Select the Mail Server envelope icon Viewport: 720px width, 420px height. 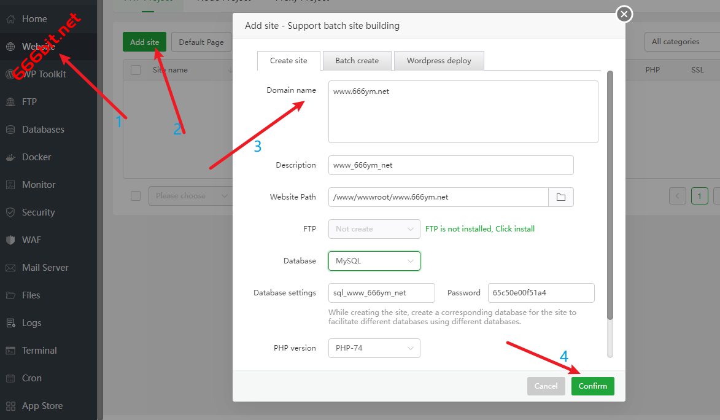pyautogui.click(x=10, y=268)
